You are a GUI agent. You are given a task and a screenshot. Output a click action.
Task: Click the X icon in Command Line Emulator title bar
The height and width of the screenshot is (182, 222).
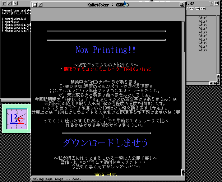pos(15,3)
